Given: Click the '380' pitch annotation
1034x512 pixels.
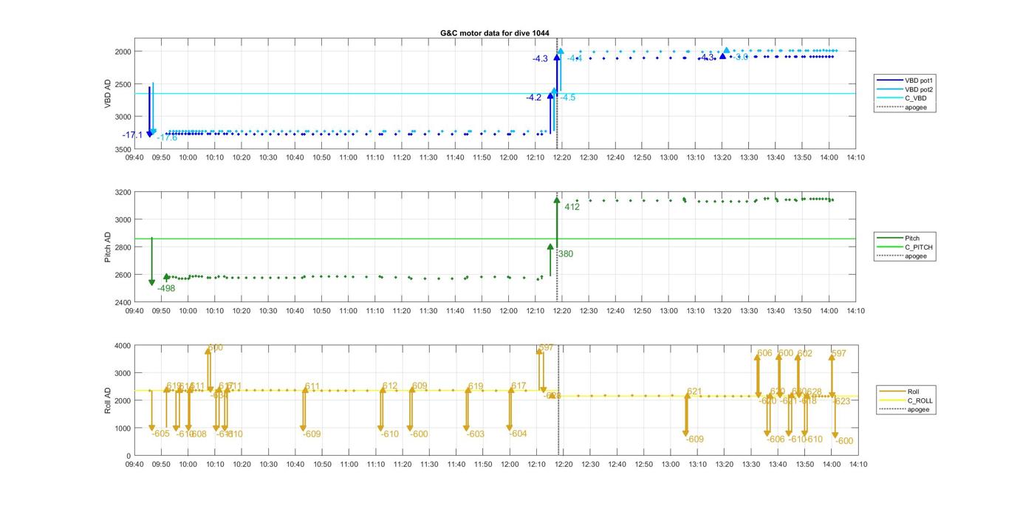Looking at the screenshot, I should [x=565, y=254].
